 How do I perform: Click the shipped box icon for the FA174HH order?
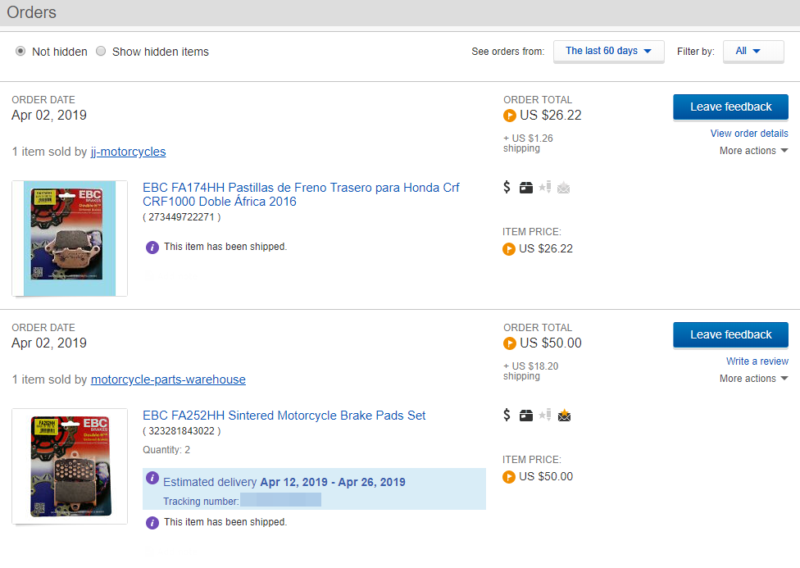tap(526, 188)
